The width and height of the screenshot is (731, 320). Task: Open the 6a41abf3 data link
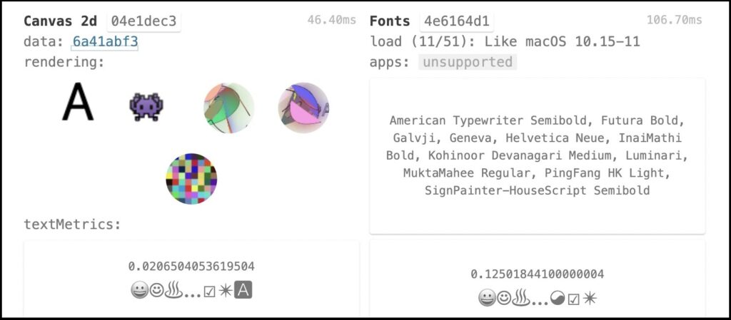coord(106,42)
